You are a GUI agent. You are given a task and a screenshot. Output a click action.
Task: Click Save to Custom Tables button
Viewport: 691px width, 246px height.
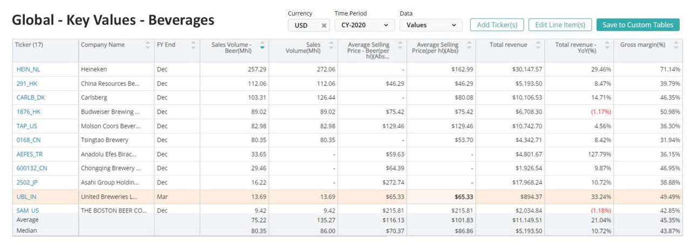tap(638, 25)
